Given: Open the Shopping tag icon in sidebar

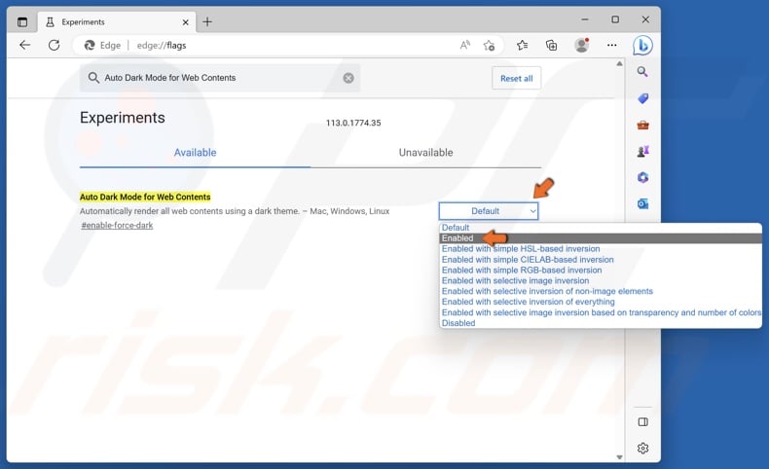Looking at the screenshot, I should 643,98.
